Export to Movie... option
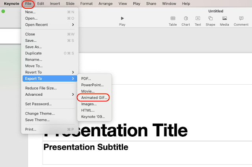The width and height of the screenshot is (252, 167). (x=94, y=91)
